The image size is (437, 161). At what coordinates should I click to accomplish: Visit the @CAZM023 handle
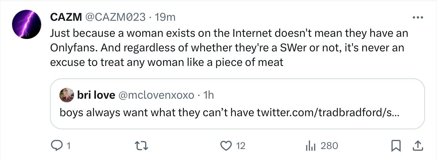[x=115, y=17]
